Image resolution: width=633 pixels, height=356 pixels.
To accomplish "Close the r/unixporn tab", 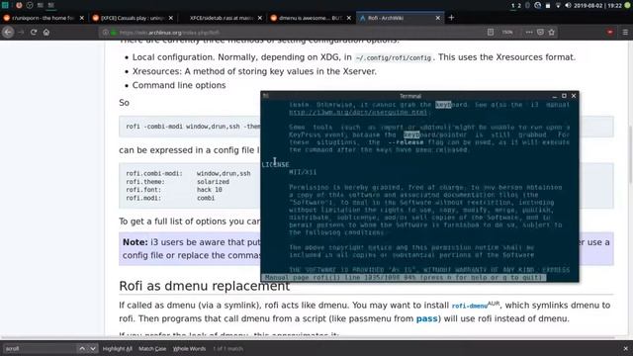I will (82, 18).
